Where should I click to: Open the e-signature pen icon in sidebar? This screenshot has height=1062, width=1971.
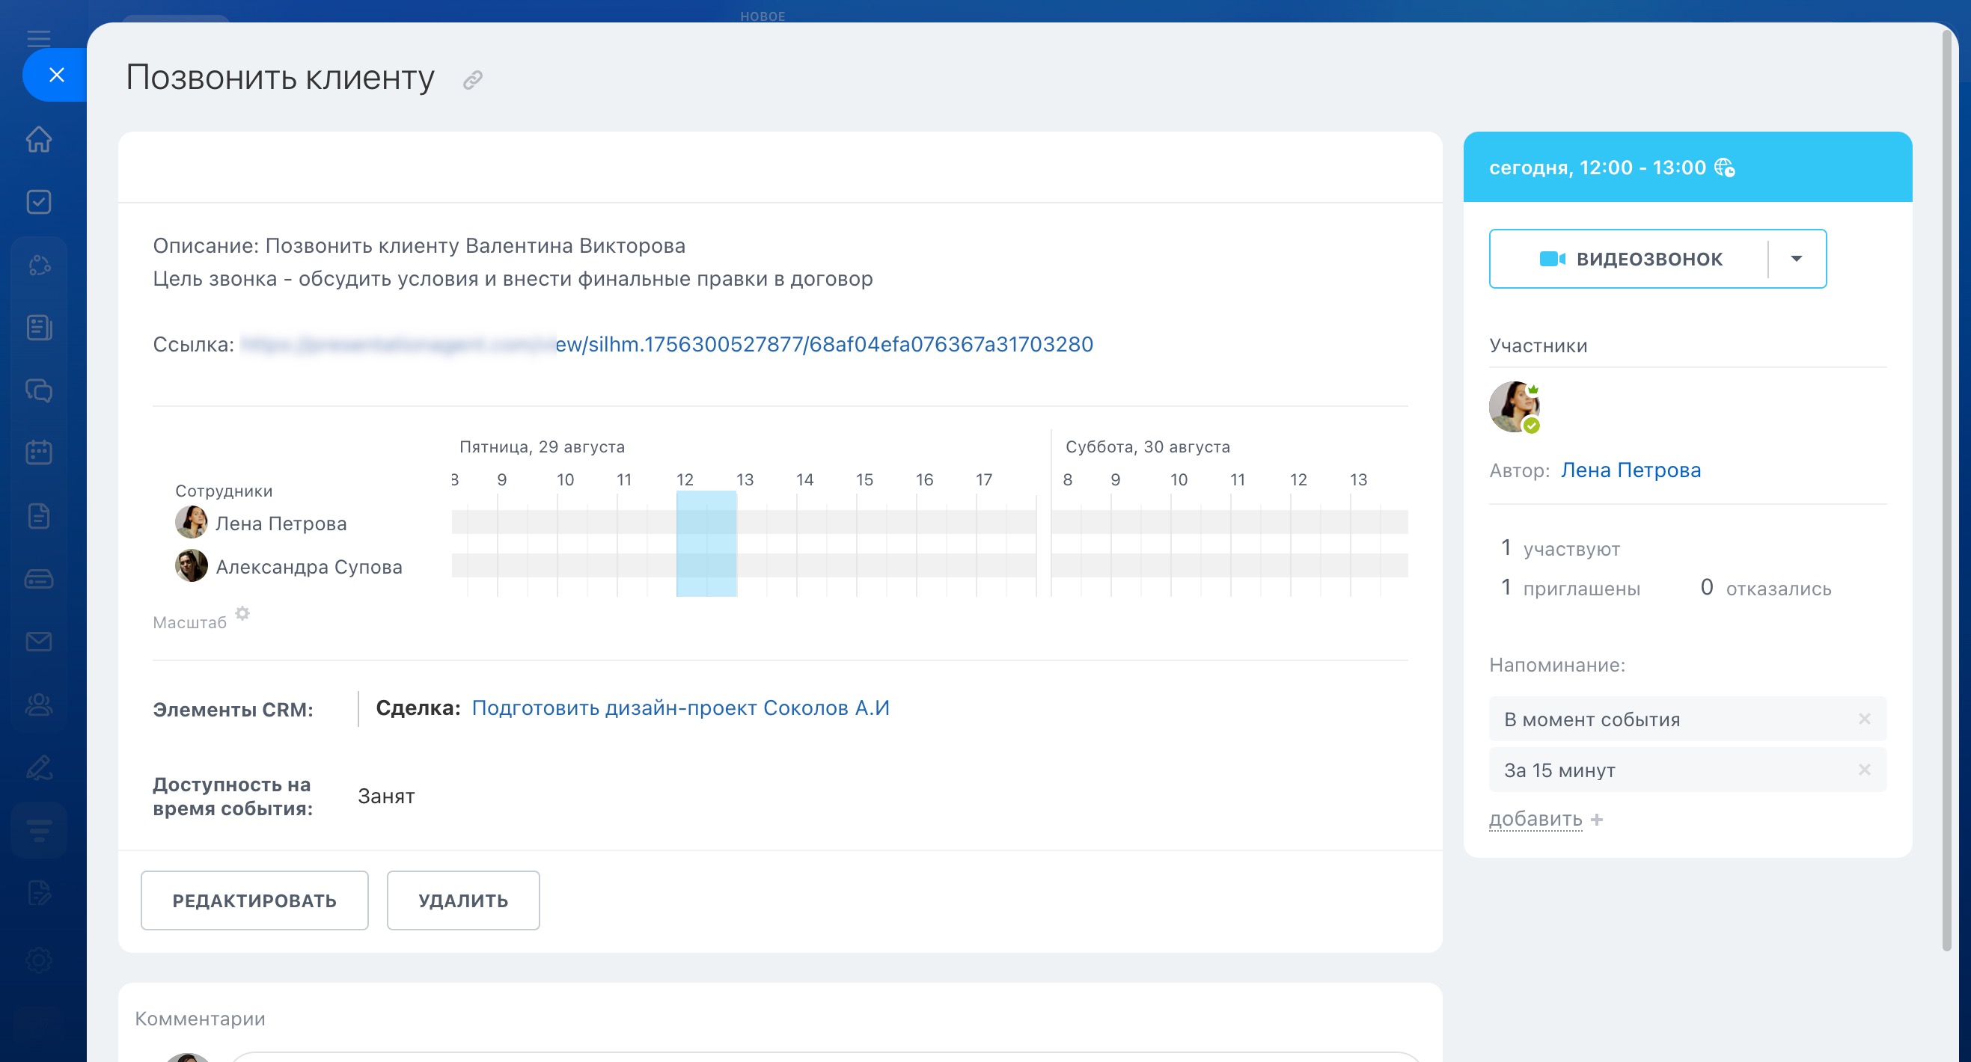(x=38, y=767)
